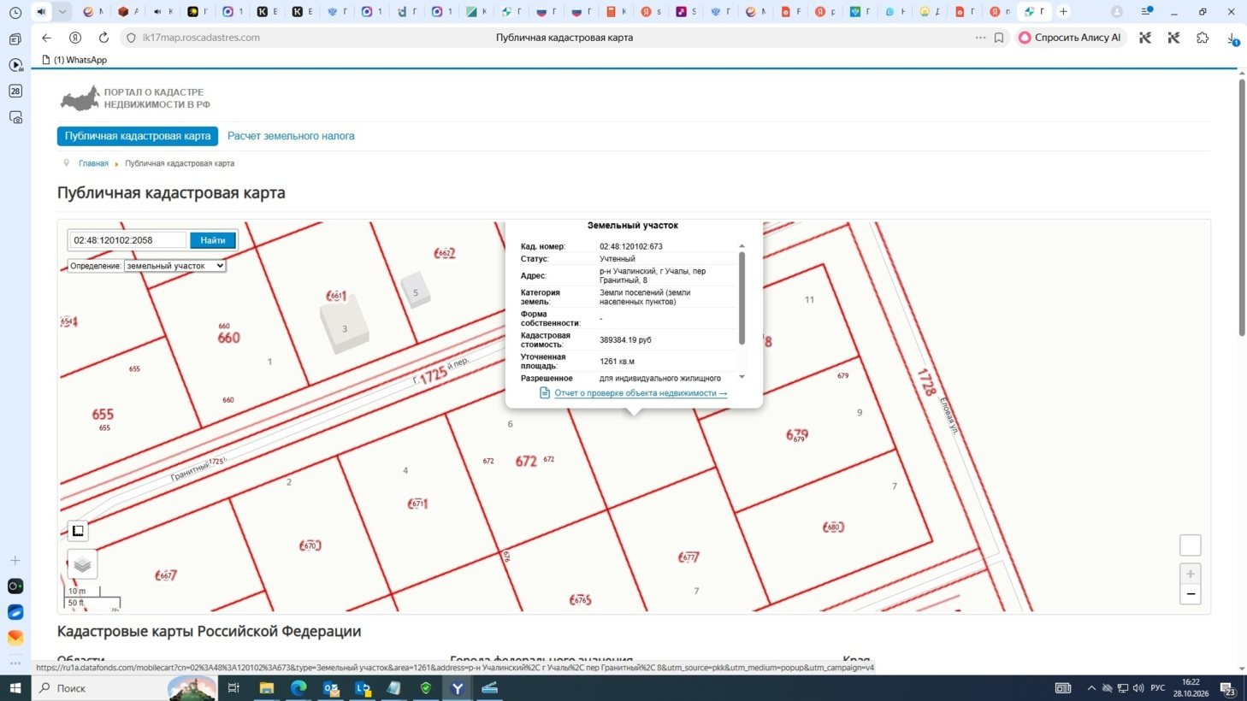Click the Спросить Алису AI button
The image size is (1247, 701).
pos(1070,38)
